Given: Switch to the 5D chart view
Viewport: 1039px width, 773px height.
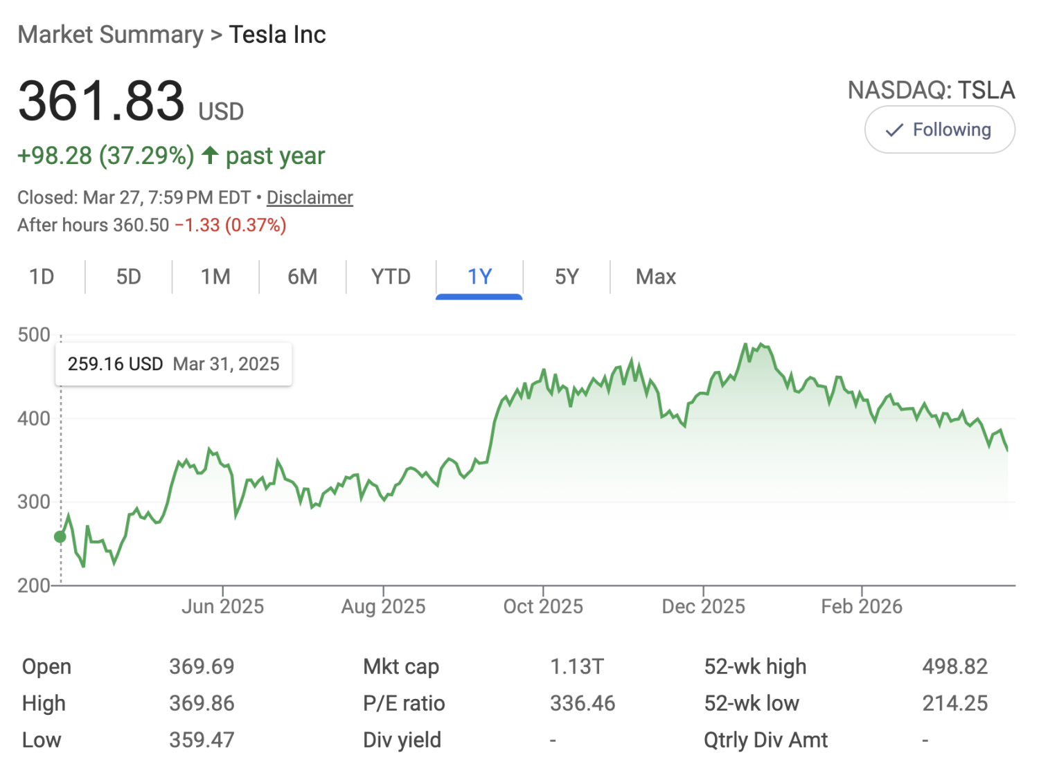Looking at the screenshot, I should (x=128, y=276).
